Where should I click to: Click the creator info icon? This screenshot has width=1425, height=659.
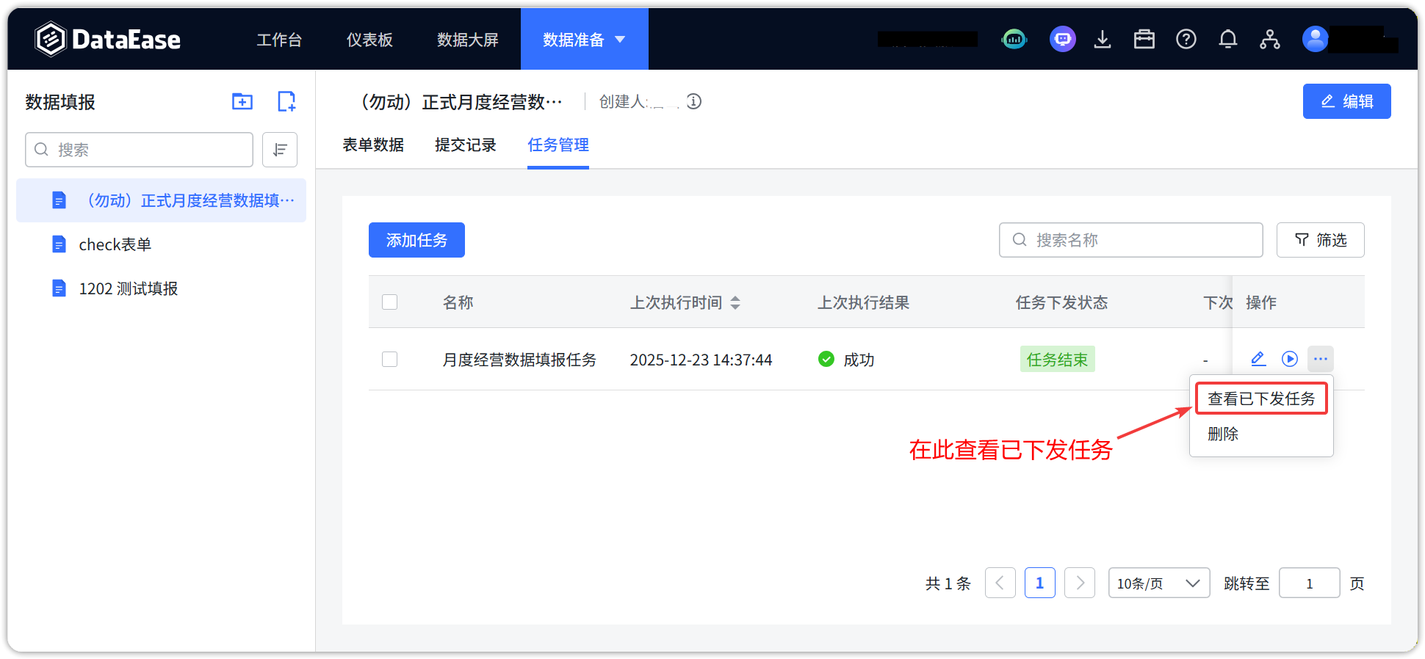[x=694, y=101]
